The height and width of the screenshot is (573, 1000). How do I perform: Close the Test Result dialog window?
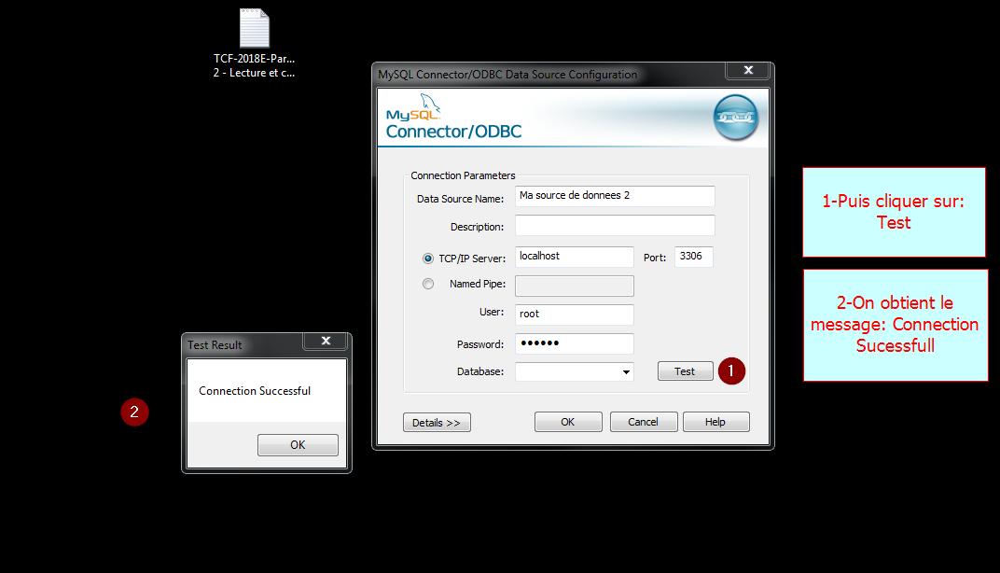(x=326, y=342)
